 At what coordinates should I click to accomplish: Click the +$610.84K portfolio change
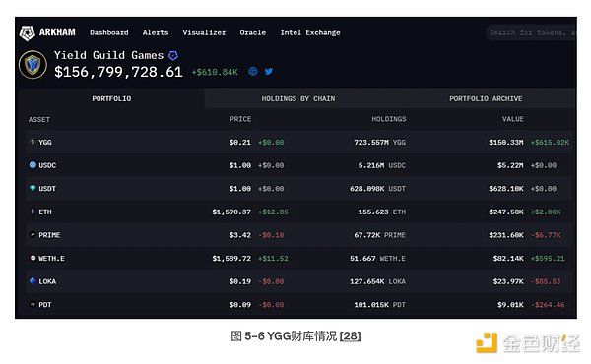coord(215,72)
